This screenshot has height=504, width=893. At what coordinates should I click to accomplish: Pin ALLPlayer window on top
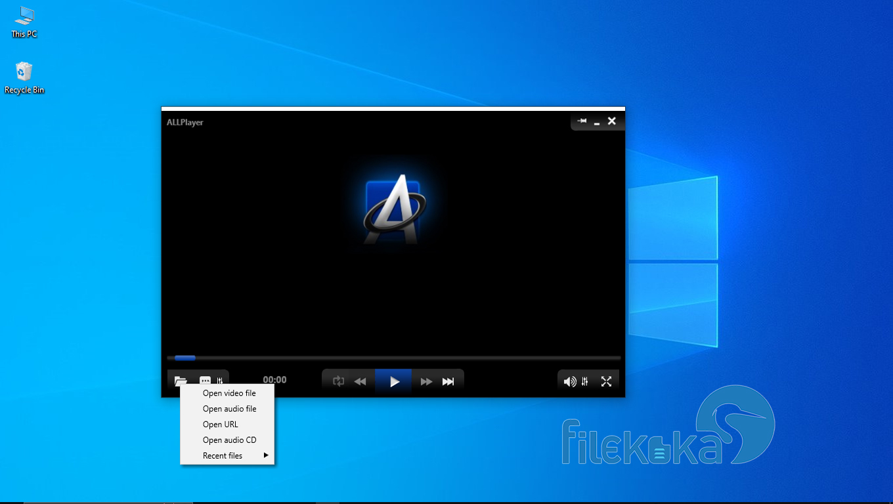pos(582,121)
